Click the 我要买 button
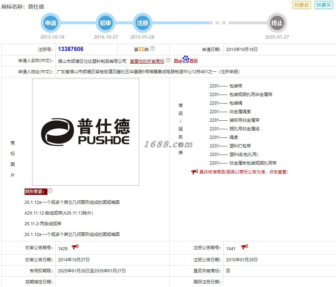 tap(324, 5)
